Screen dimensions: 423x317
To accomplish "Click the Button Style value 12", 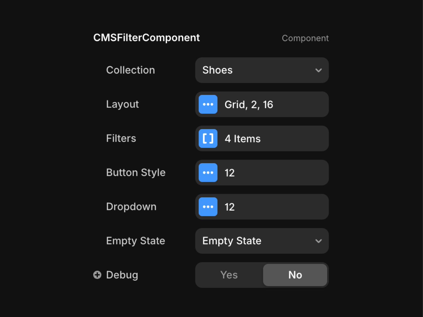I will click(x=230, y=173).
